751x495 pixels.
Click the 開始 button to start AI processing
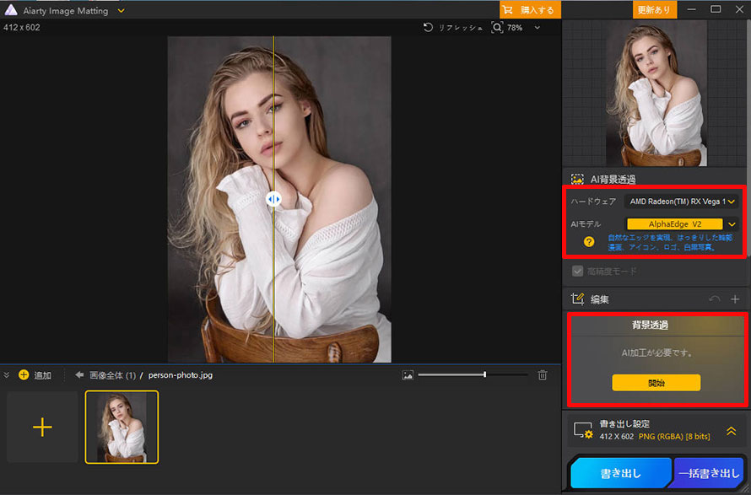click(x=656, y=382)
